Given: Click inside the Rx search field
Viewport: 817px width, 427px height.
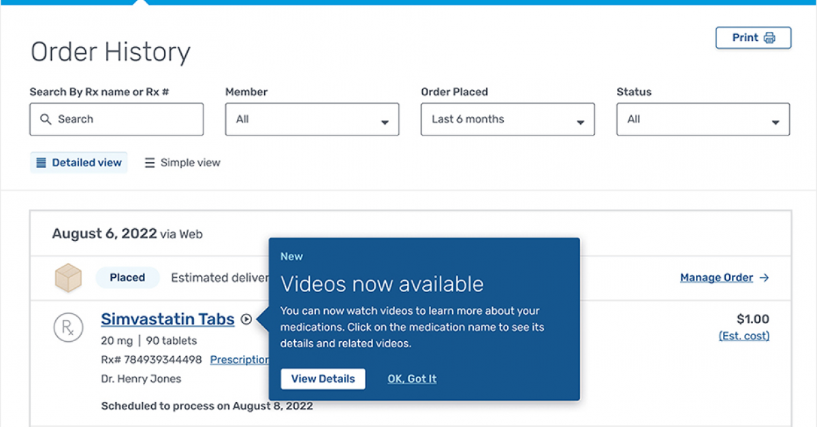Looking at the screenshot, I should [x=116, y=119].
